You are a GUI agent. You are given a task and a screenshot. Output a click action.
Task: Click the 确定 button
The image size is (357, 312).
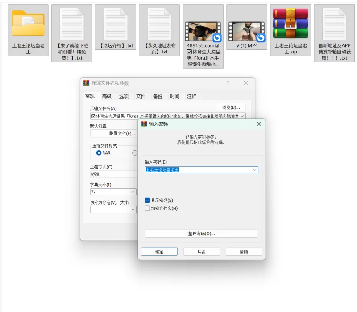pos(159,252)
